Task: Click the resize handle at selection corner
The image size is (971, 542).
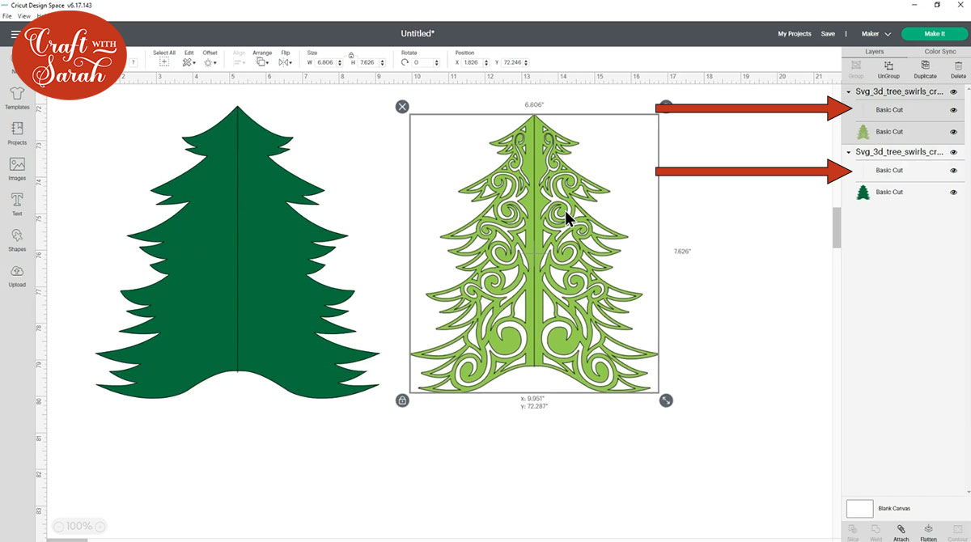Action: coord(666,400)
